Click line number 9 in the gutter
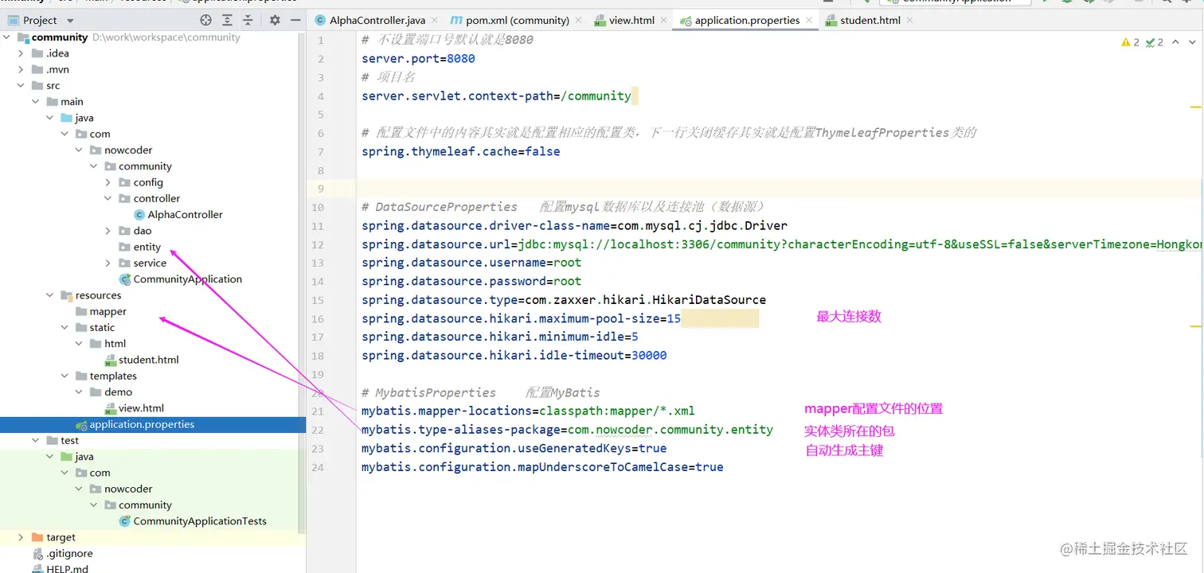 (x=320, y=189)
